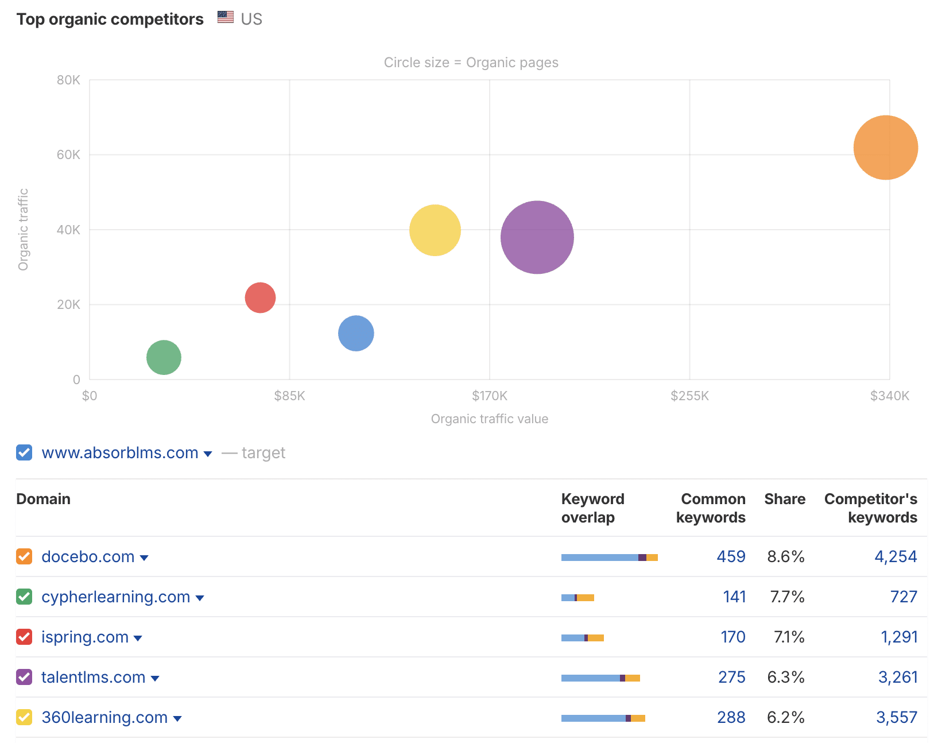Image resolution: width=938 pixels, height=743 pixels.
Task: Open the talentlms.com dropdown arrow
Action: (155, 678)
